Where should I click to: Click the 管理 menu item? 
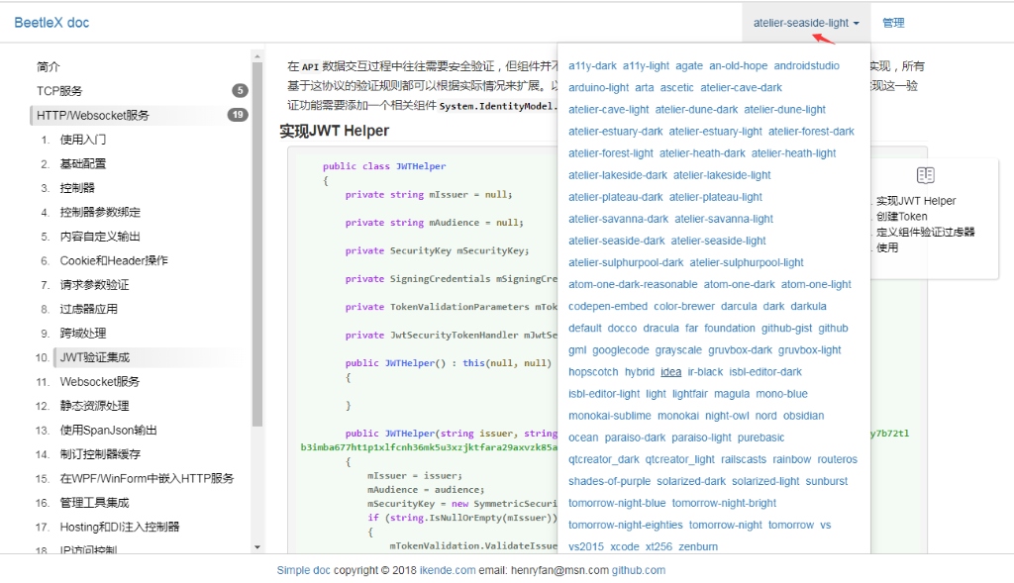(x=893, y=23)
